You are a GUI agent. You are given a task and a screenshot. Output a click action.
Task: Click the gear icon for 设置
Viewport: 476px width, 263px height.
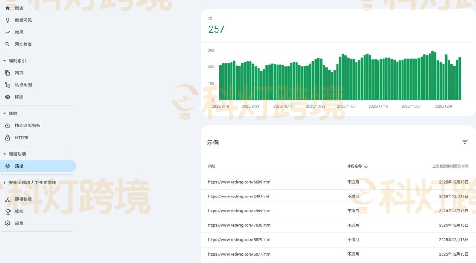(7, 223)
